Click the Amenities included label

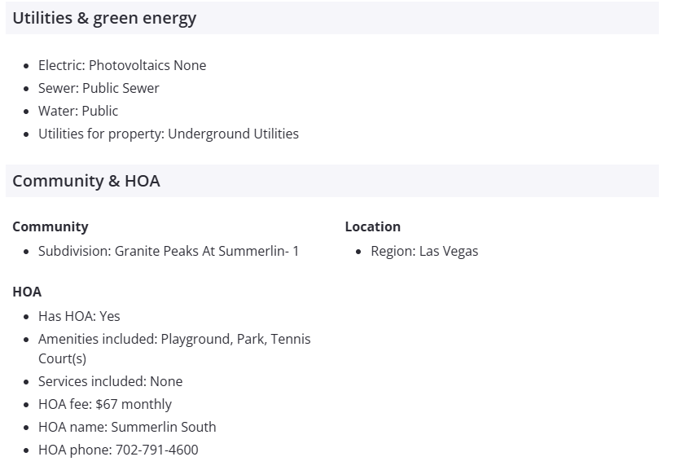pos(97,339)
